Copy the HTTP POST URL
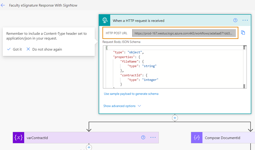The image size is (255, 150). [243, 33]
